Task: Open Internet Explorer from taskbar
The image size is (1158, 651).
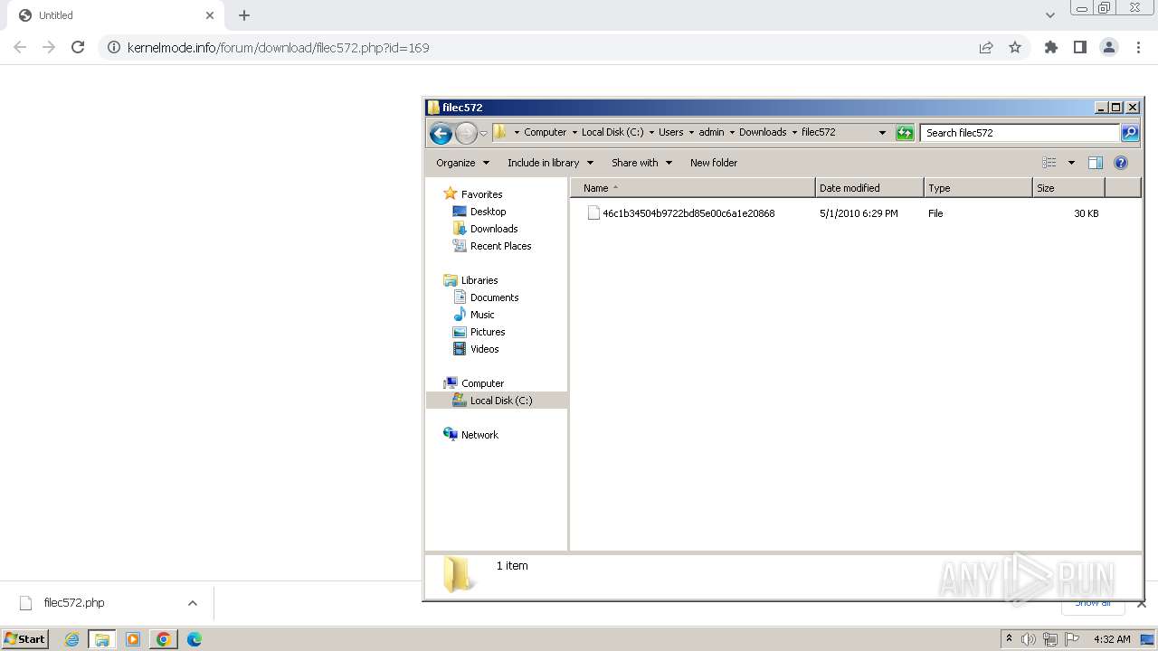Action: click(71, 639)
